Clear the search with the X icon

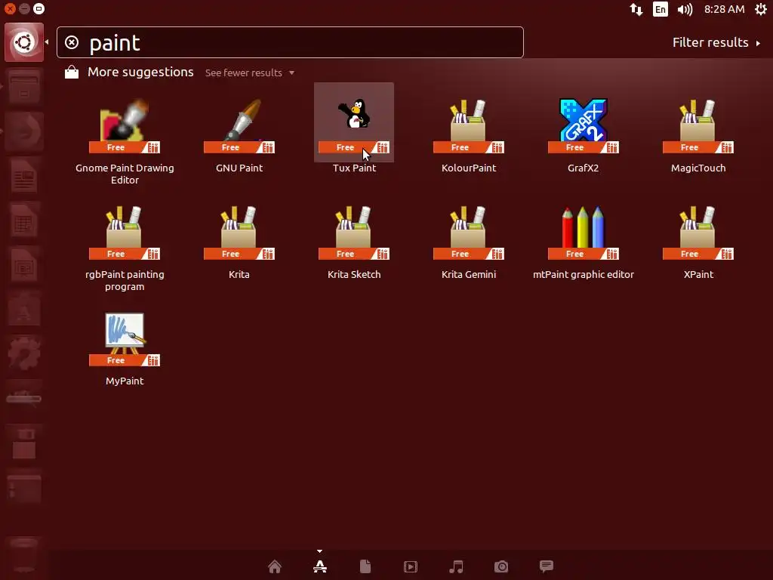[x=72, y=42]
